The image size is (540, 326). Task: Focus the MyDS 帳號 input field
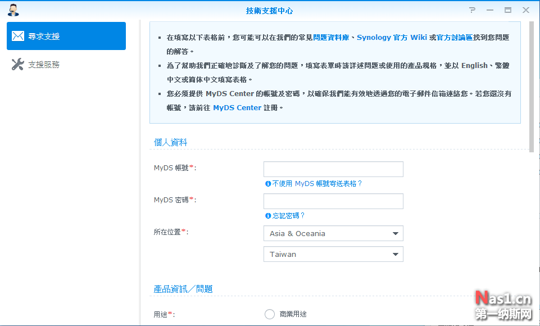(333, 169)
